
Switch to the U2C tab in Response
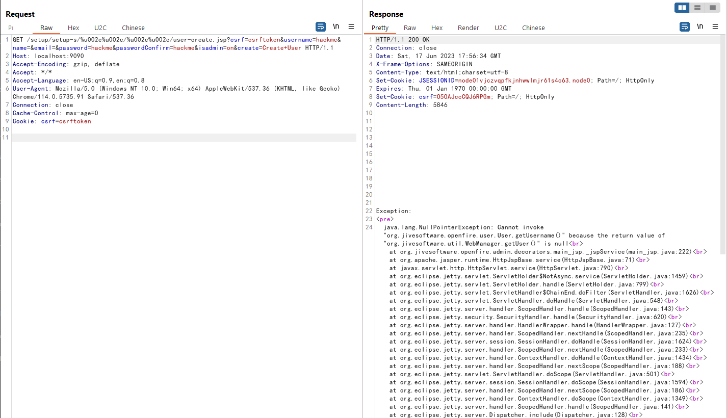(x=501, y=28)
